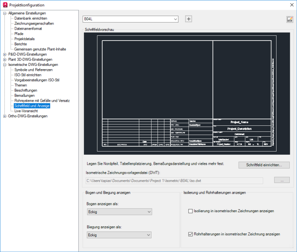Click Biegung anzeigen als label
The width and height of the screenshot is (297, 252).
tap(104, 227)
